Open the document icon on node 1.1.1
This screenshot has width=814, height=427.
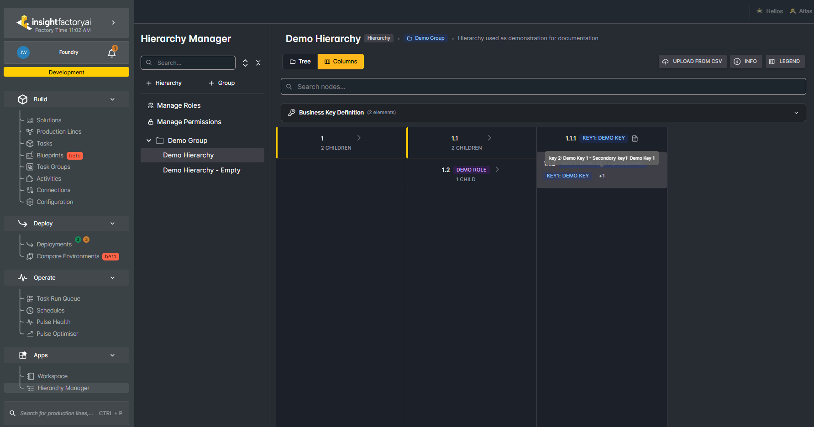click(635, 138)
